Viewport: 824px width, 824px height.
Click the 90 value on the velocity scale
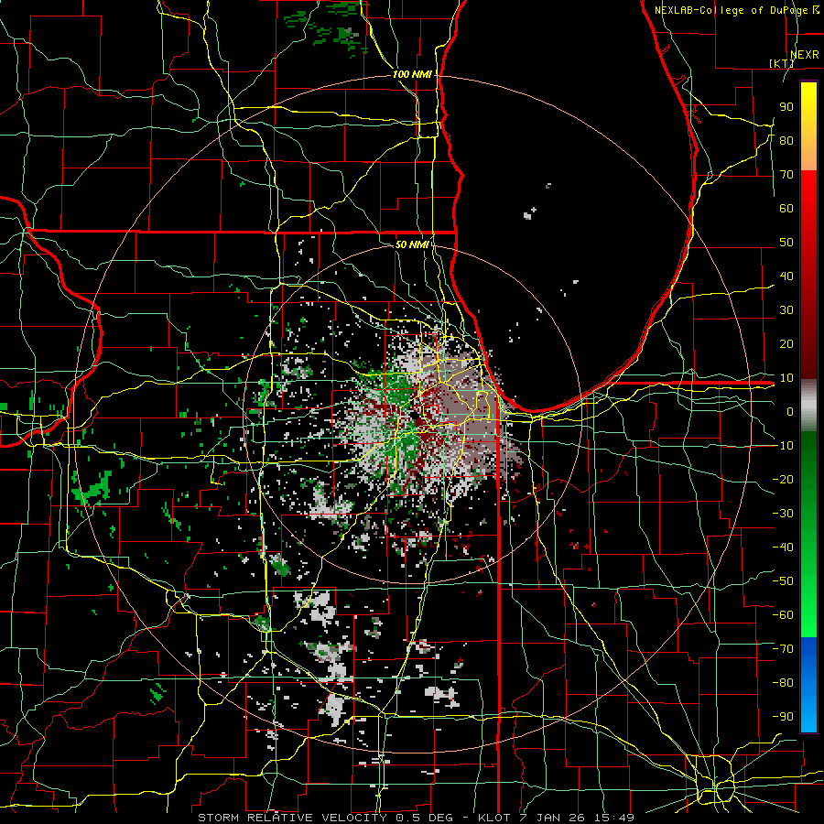tap(786, 107)
